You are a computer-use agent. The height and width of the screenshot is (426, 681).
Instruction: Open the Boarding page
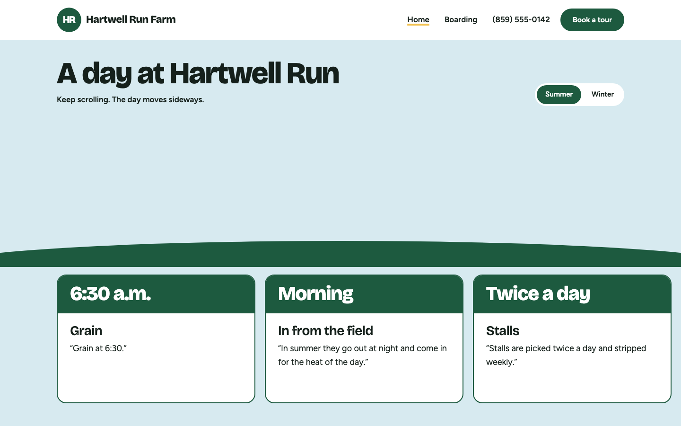coord(461,19)
